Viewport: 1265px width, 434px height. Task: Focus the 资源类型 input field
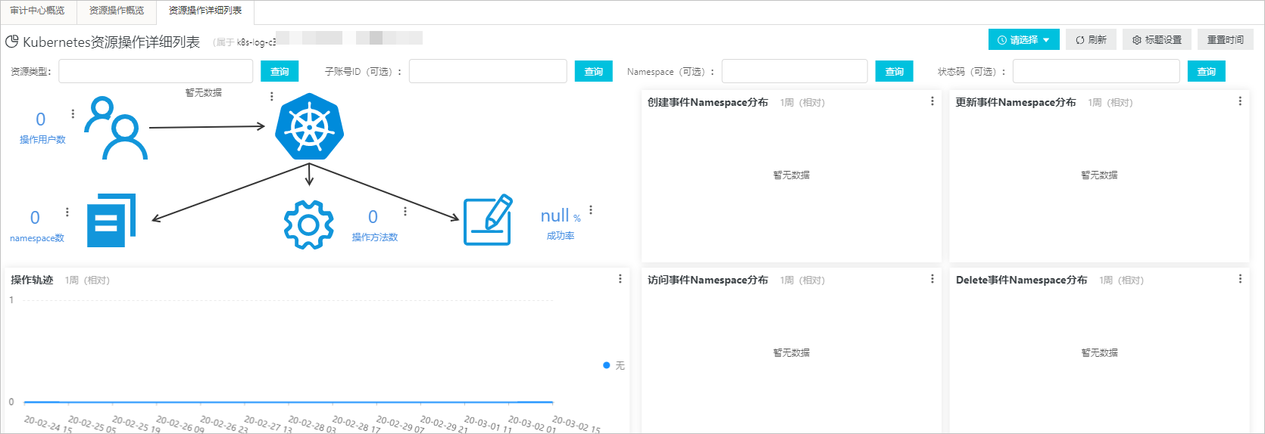tap(156, 71)
